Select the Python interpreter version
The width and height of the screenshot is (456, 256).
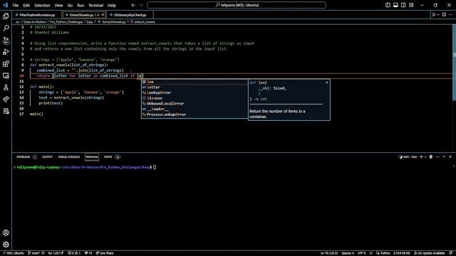[402, 253]
